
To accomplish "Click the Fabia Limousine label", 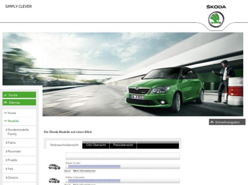I will click(x=75, y=177).
